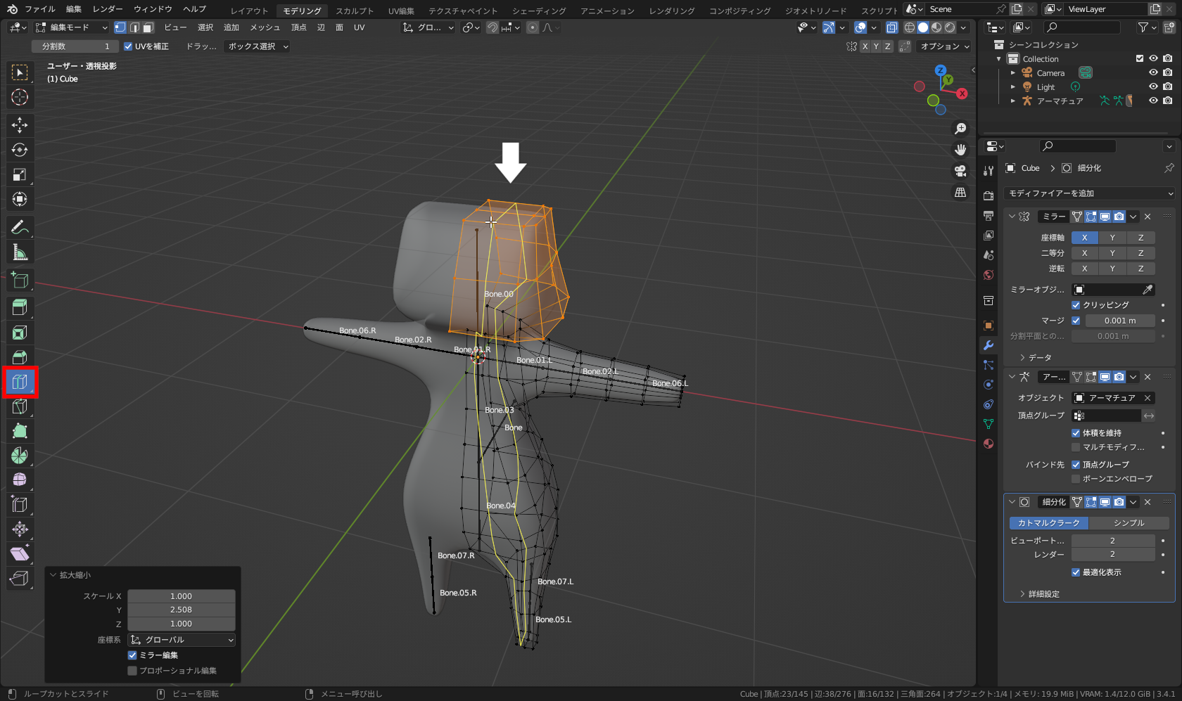
Task: Select the Shear tool
Action: (x=20, y=554)
